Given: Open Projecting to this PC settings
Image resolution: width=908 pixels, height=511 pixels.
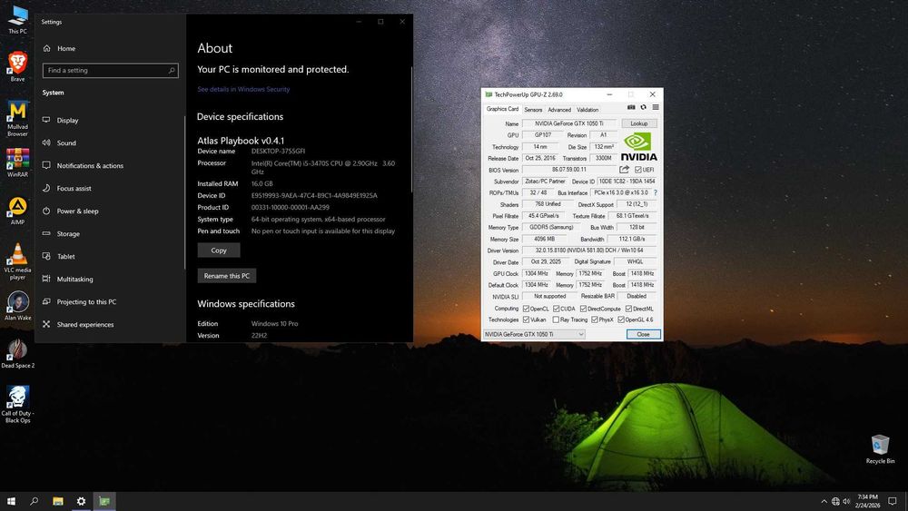Looking at the screenshot, I should click(x=110, y=301).
